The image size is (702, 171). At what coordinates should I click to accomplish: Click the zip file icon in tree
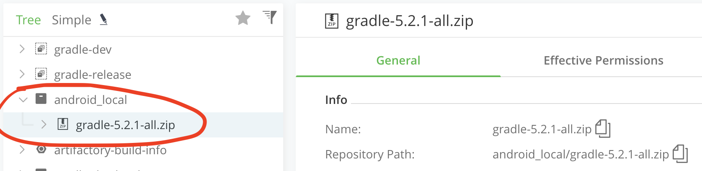(x=63, y=124)
